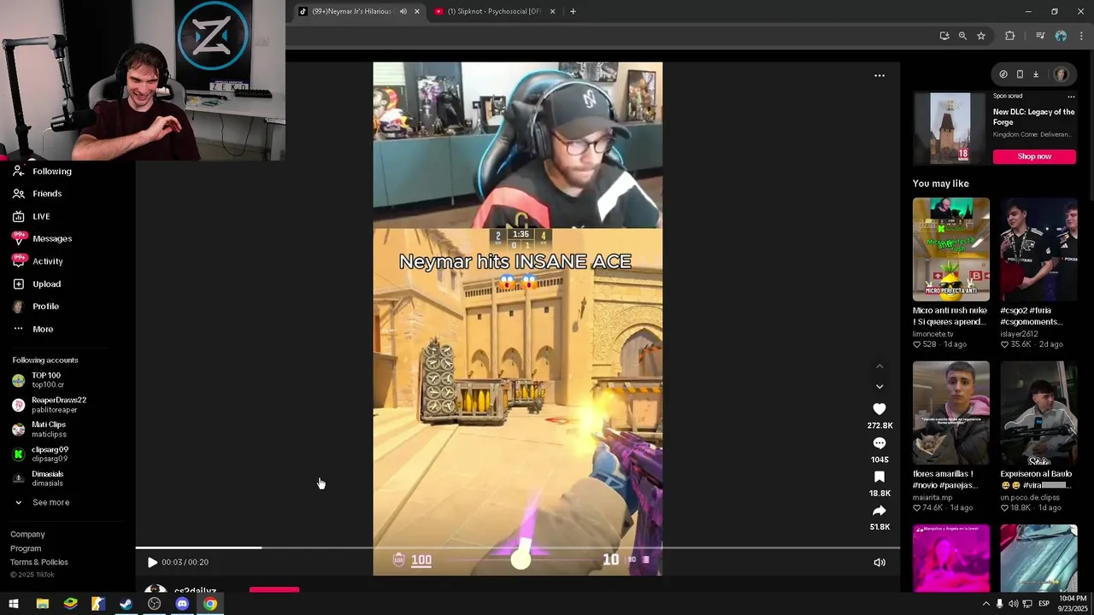This screenshot has width=1094, height=615.
Task: Open Discord from the taskbar
Action: (182, 604)
